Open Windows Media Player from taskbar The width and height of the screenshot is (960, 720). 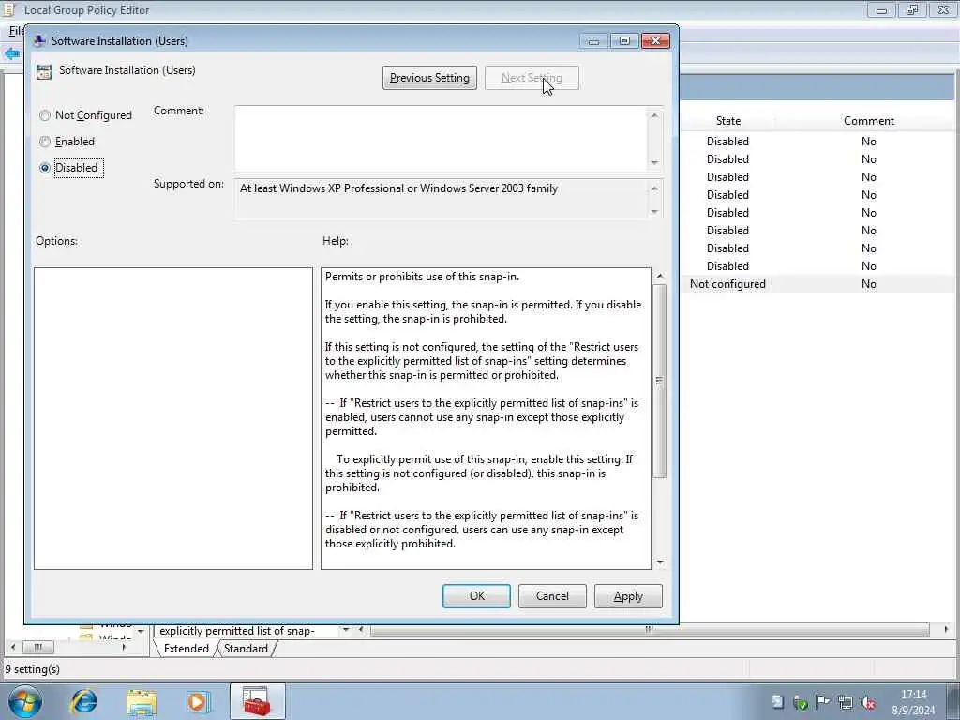click(198, 701)
